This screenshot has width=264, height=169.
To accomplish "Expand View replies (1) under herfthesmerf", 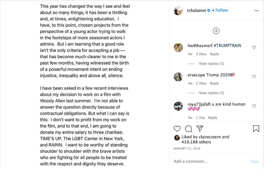I will (211, 64).
